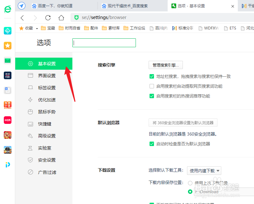Click the 管理搜索引擎 button
The width and height of the screenshot is (254, 204).
tap(165, 65)
